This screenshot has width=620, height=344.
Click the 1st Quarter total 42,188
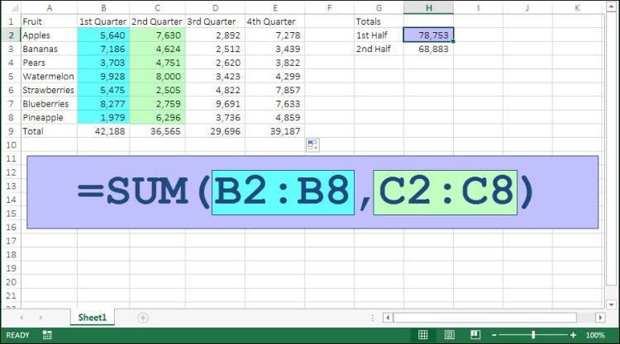103,131
